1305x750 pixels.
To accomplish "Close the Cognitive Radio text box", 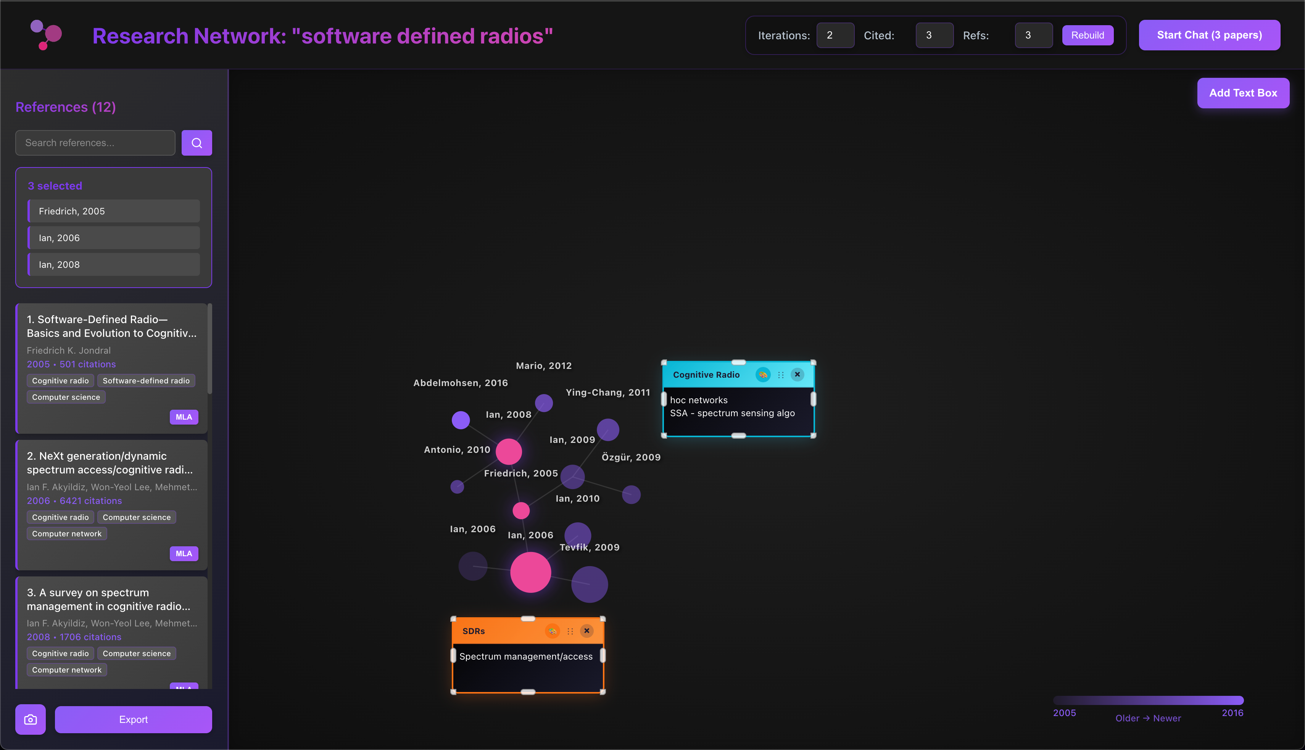I will [x=797, y=375].
